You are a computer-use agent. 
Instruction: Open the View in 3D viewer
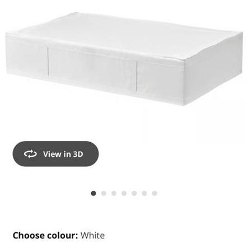(x=55, y=154)
